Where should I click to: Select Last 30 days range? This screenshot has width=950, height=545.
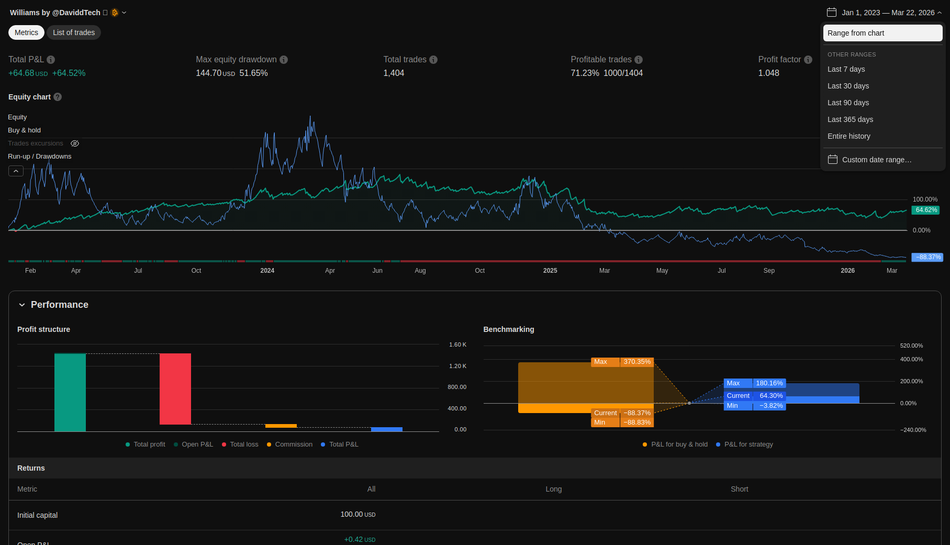(848, 86)
